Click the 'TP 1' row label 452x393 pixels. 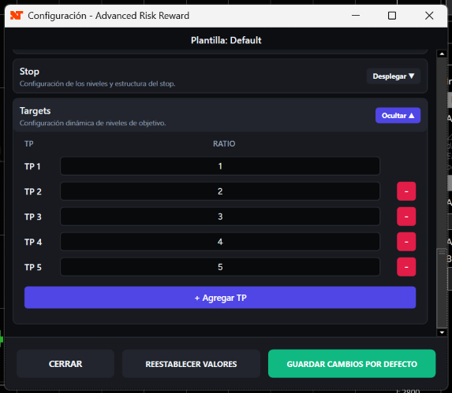(x=32, y=166)
